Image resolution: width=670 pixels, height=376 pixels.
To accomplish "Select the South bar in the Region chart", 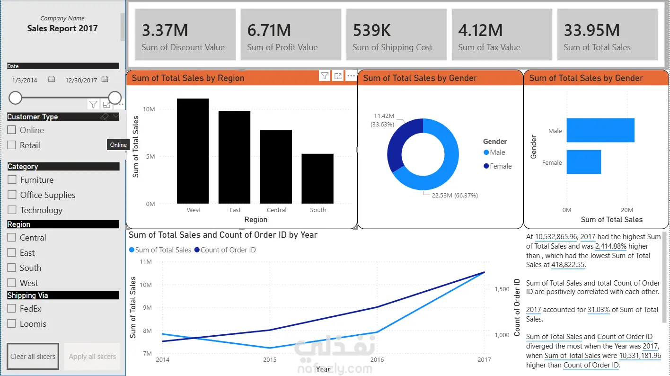I will point(317,179).
